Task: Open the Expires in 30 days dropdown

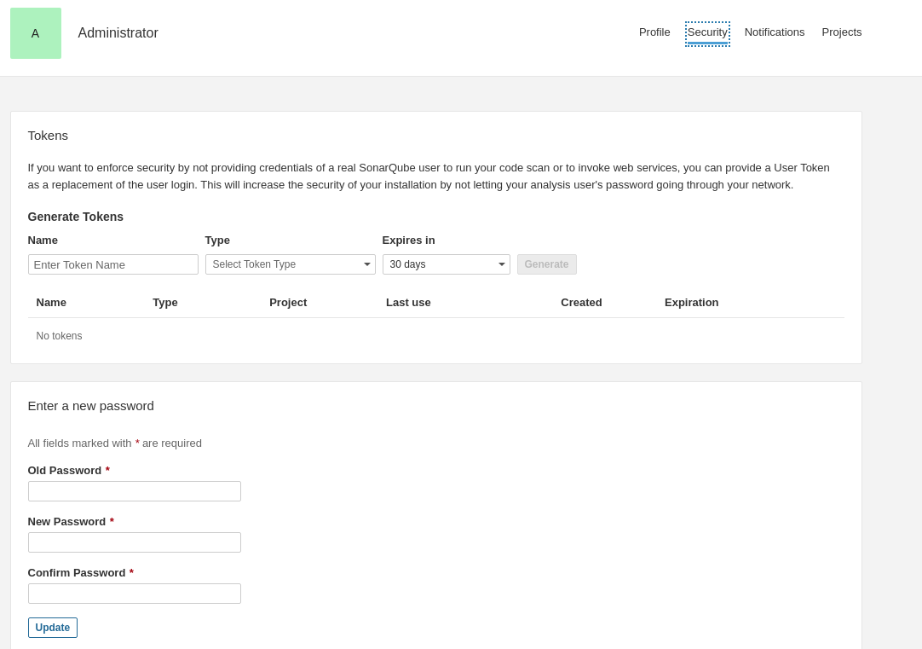Action: [501, 264]
